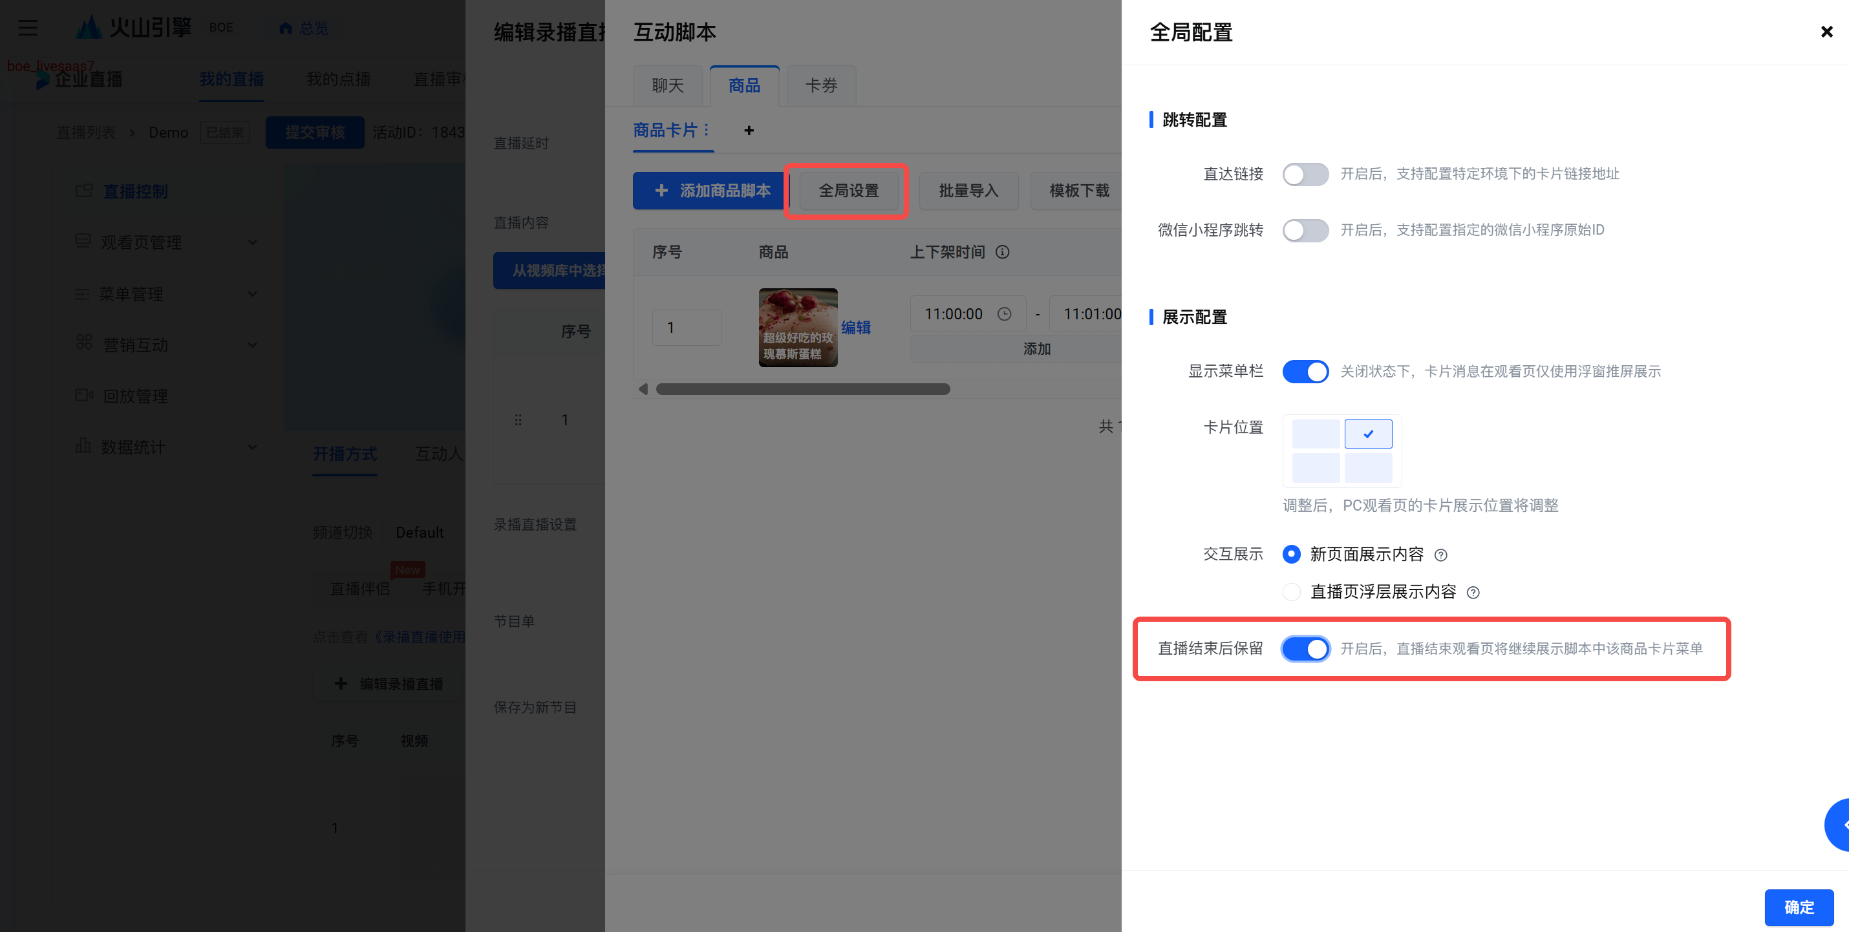This screenshot has width=1849, height=932.
Task: Expand 菜单管理 sidebar menu
Action: tap(167, 294)
